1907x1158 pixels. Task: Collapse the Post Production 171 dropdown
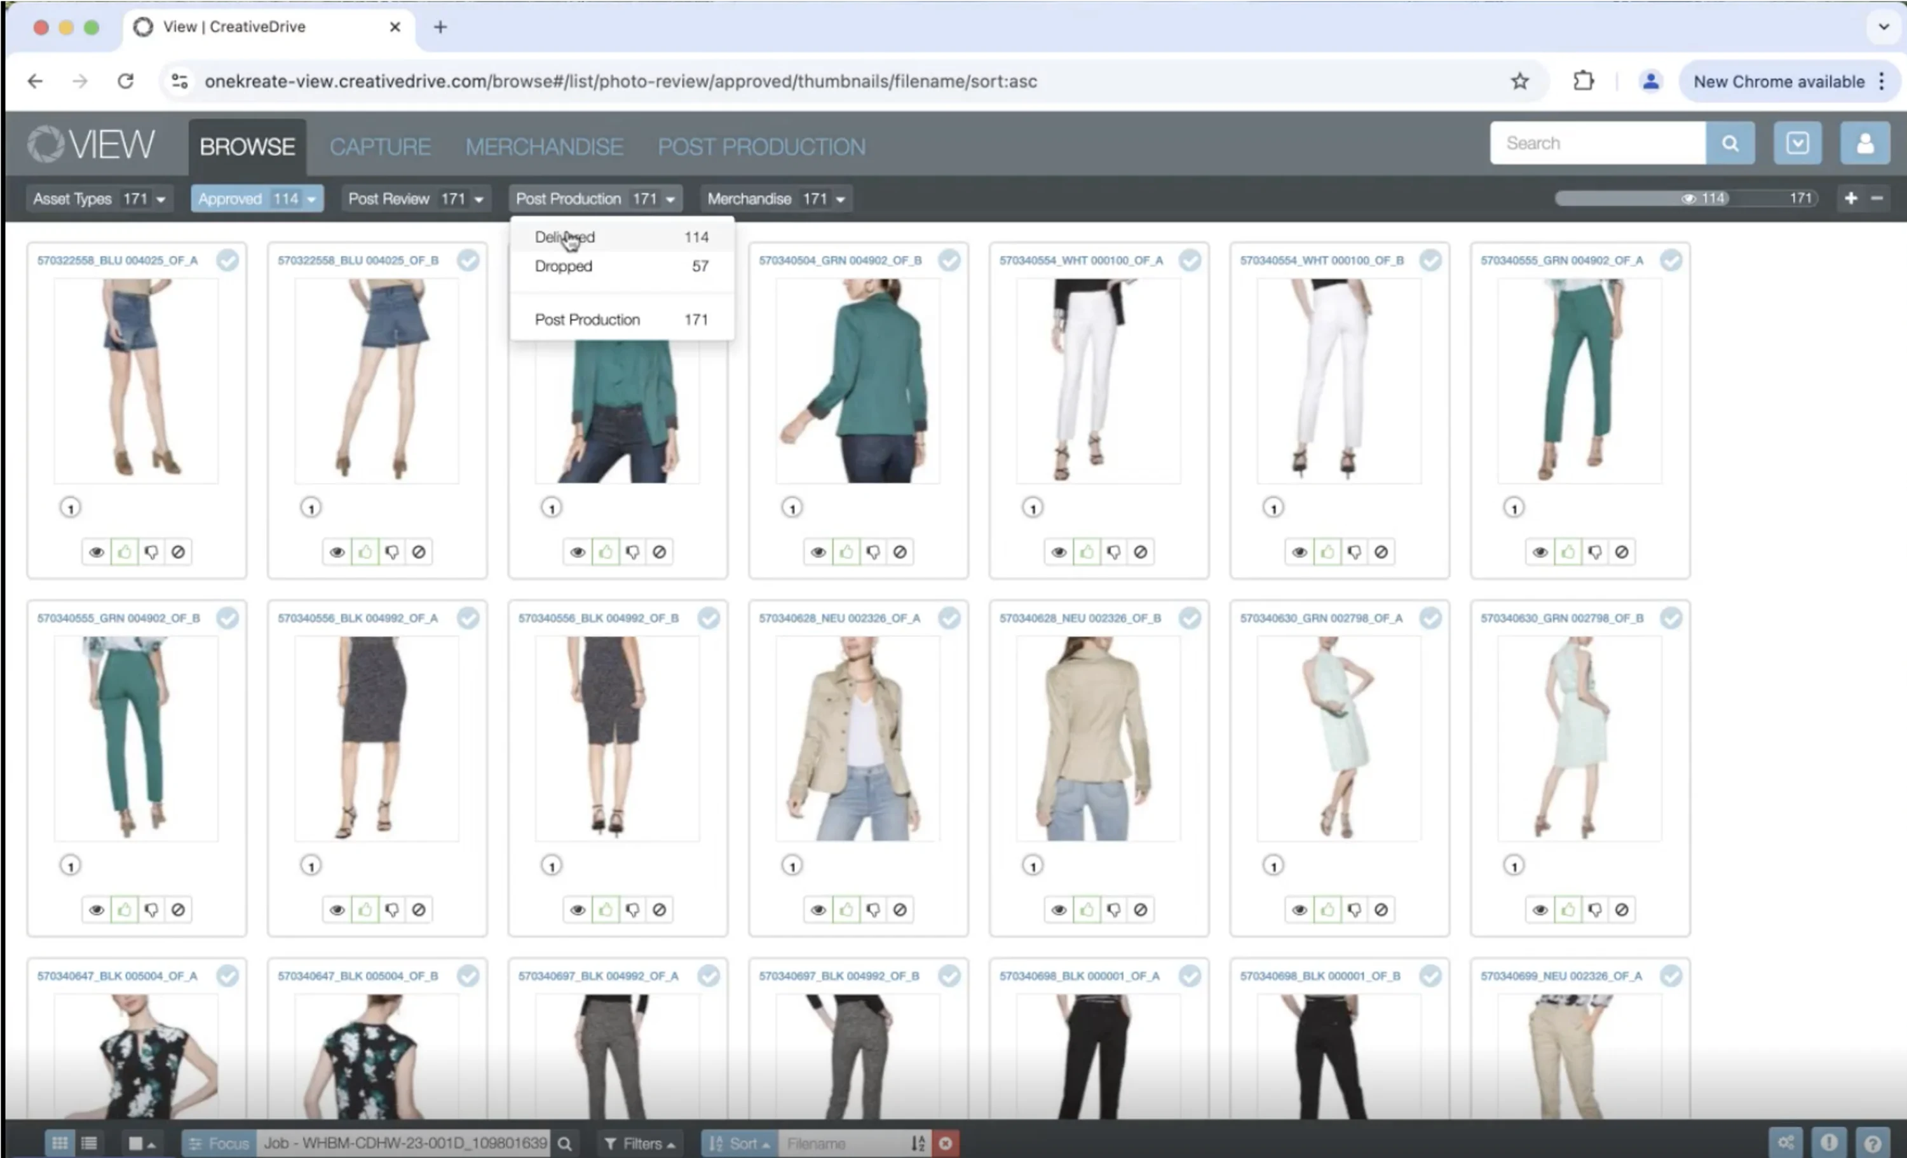[x=595, y=199]
